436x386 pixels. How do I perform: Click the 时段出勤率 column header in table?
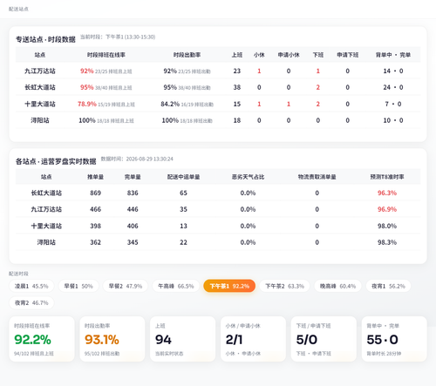(187, 55)
